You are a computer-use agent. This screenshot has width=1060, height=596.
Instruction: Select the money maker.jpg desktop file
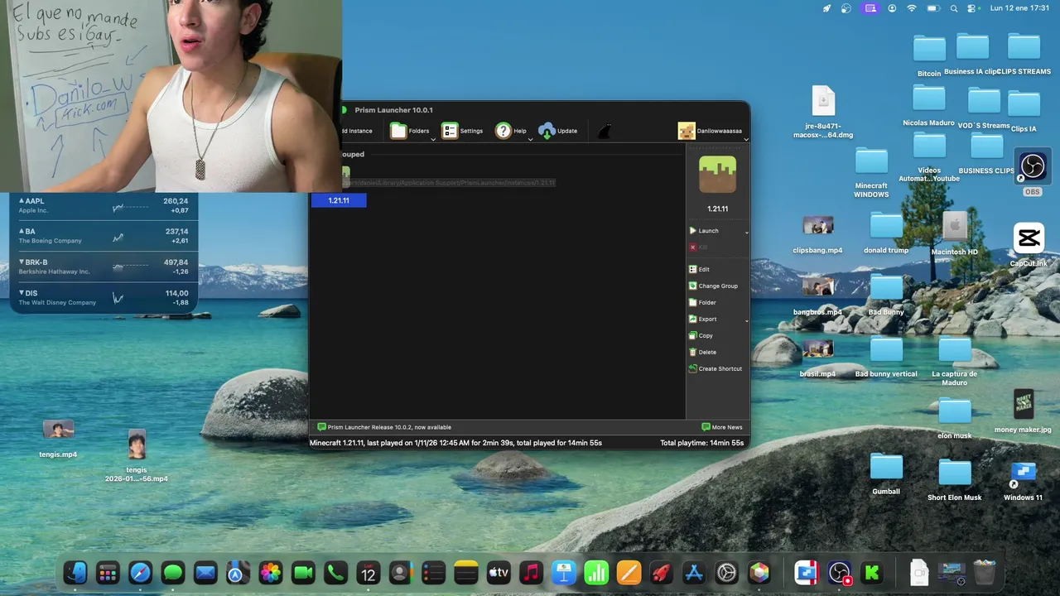pos(1024,411)
